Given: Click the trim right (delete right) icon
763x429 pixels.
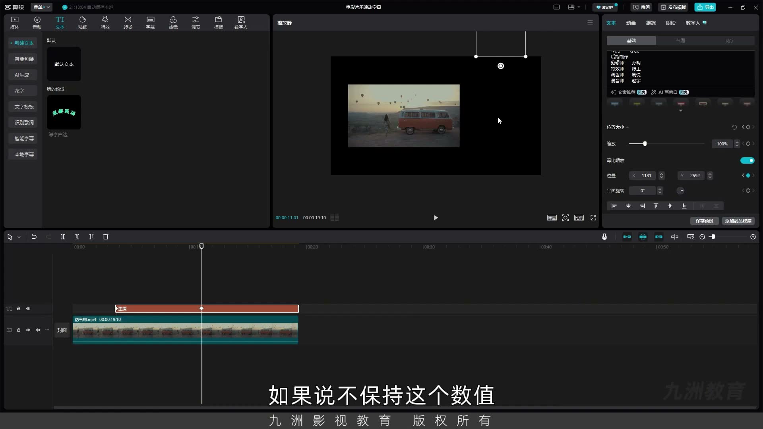Looking at the screenshot, I should [91, 237].
